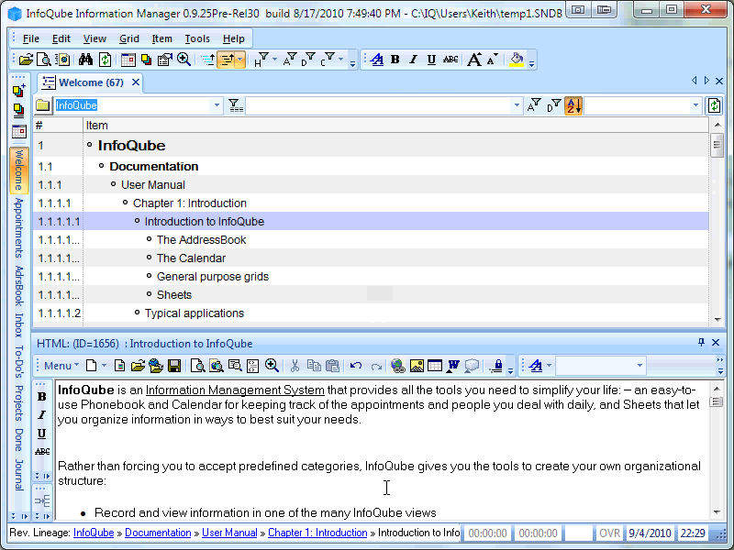Open the Menu dropdown in HTML pane

pyautogui.click(x=61, y=366)
